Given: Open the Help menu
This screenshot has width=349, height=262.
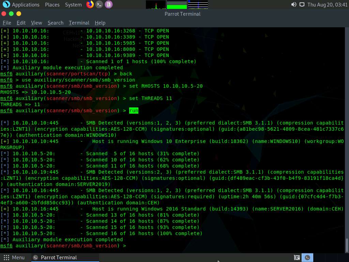Looking at the screenshot, I should (x=100, y=23).
